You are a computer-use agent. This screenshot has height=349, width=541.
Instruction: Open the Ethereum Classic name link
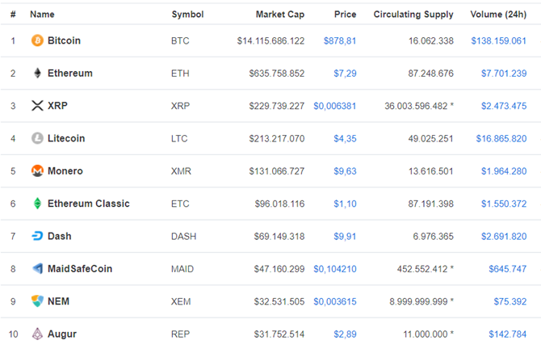(89, 204)
